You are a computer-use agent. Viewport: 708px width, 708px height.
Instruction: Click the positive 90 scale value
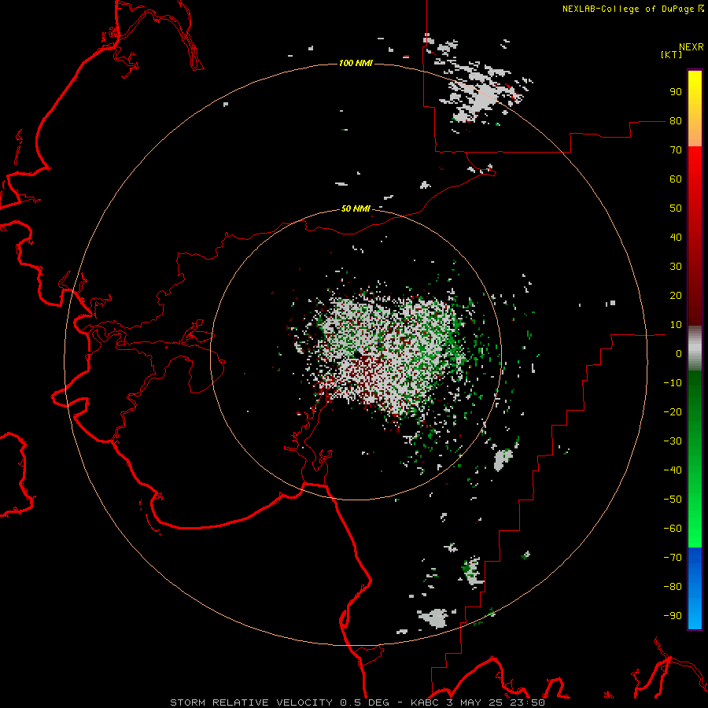676,92
